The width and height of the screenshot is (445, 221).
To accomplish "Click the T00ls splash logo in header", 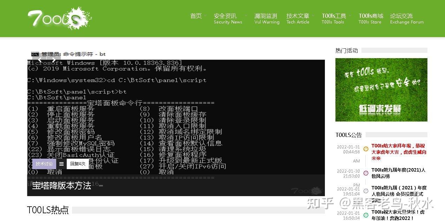I will click(x=59, y=19).
